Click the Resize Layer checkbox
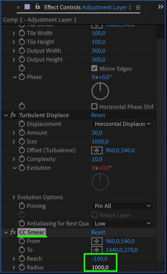 point(94,215)
